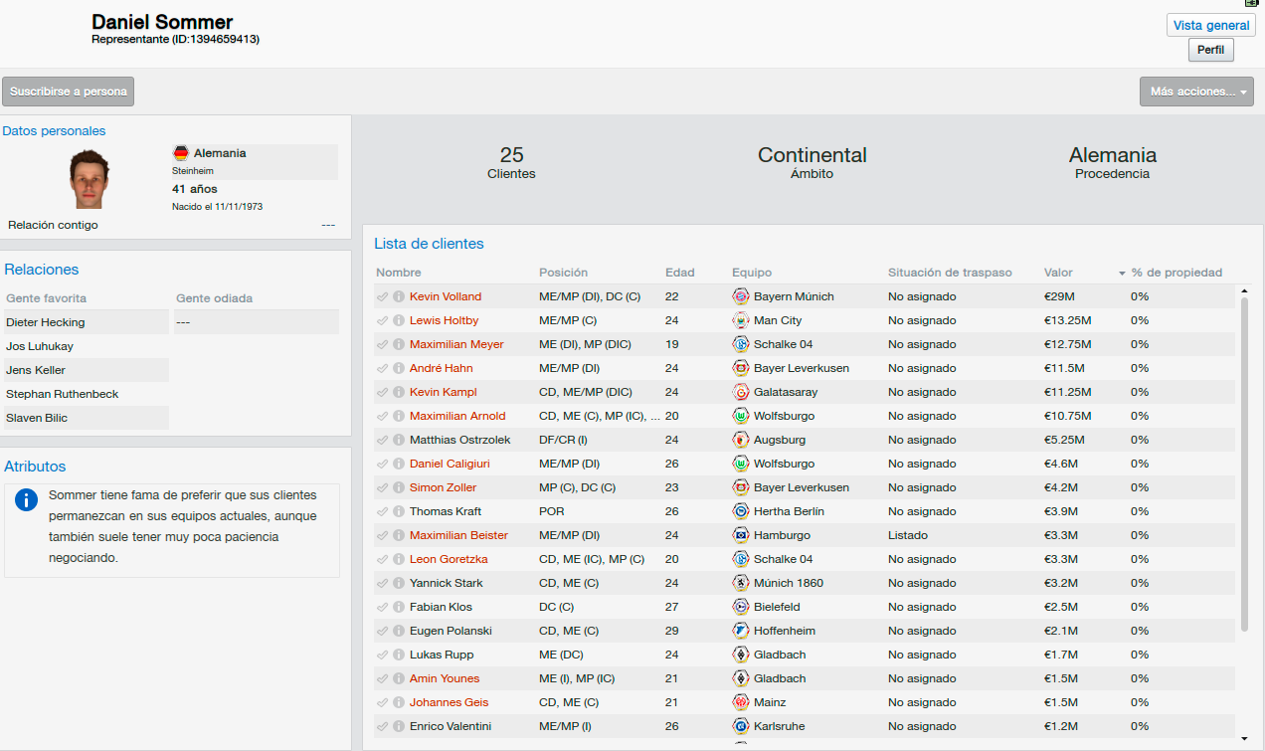Toggle shortlist check for Maximilian Meyer
The width and height of the screenshot is (1265, 751).
pyautogui.click(x=383, y=344)
